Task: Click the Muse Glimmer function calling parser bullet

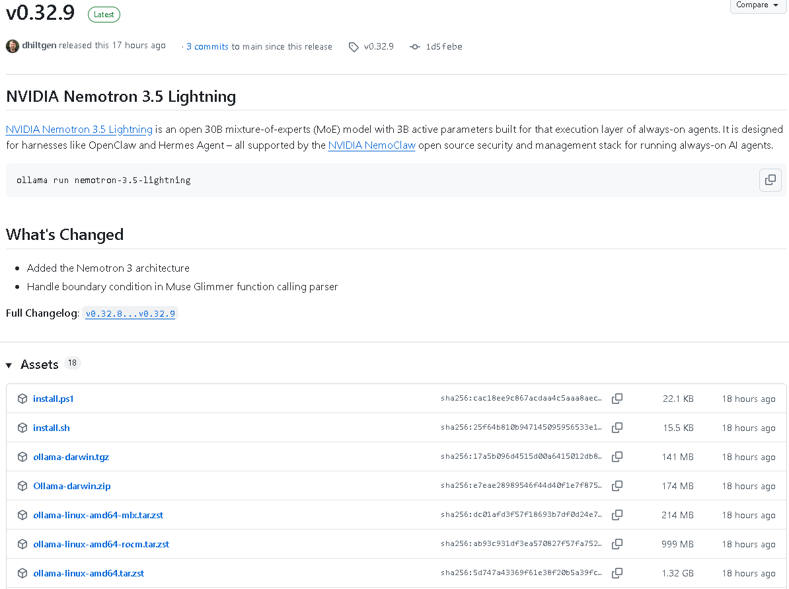Action: pyautogui.click(x=182, y=287)
